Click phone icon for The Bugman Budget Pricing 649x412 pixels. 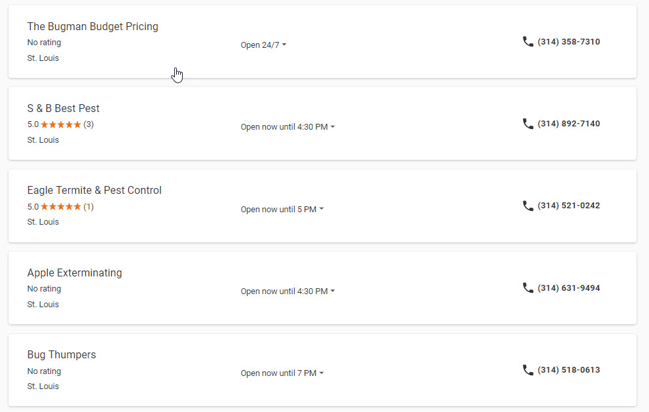528,41
